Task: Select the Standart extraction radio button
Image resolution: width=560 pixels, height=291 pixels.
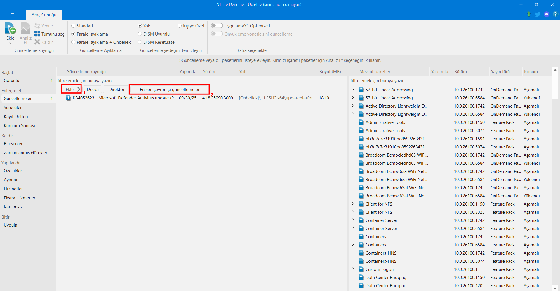Action: tap(73, 26)
